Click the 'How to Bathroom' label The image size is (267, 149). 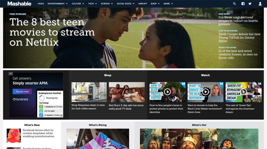(x=228, y=31)
